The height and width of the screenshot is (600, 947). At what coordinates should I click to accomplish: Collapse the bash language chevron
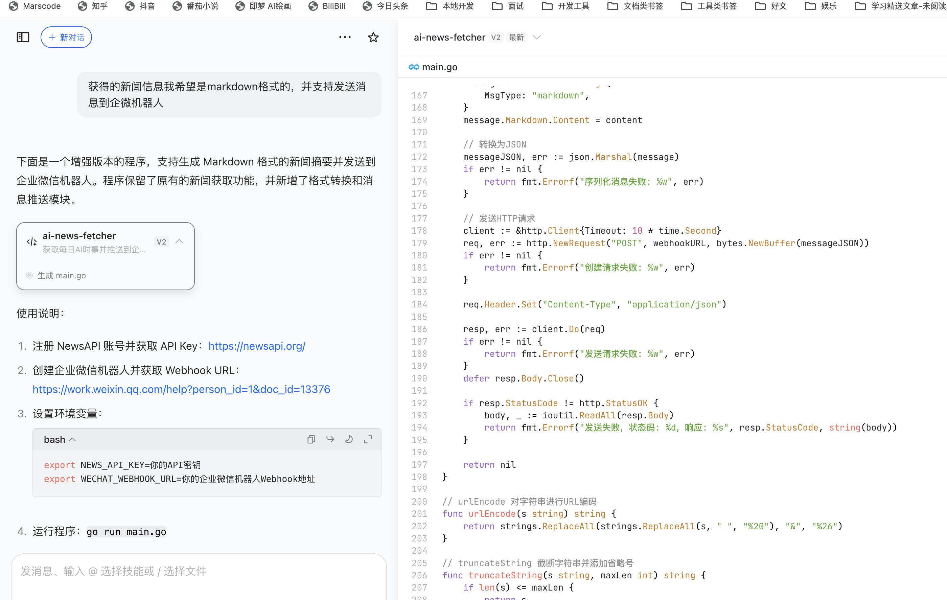pyautogui.click(x=72, y=440)
